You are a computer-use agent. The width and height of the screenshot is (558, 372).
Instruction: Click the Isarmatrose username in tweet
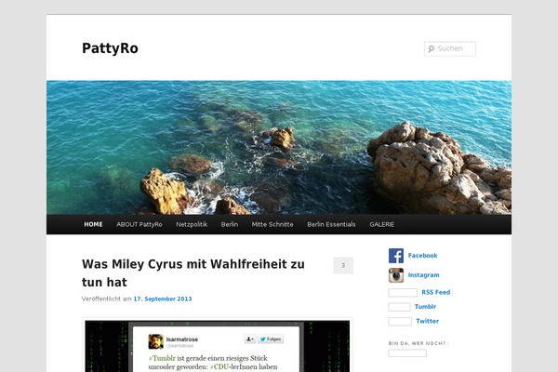[x=182, y=339]
